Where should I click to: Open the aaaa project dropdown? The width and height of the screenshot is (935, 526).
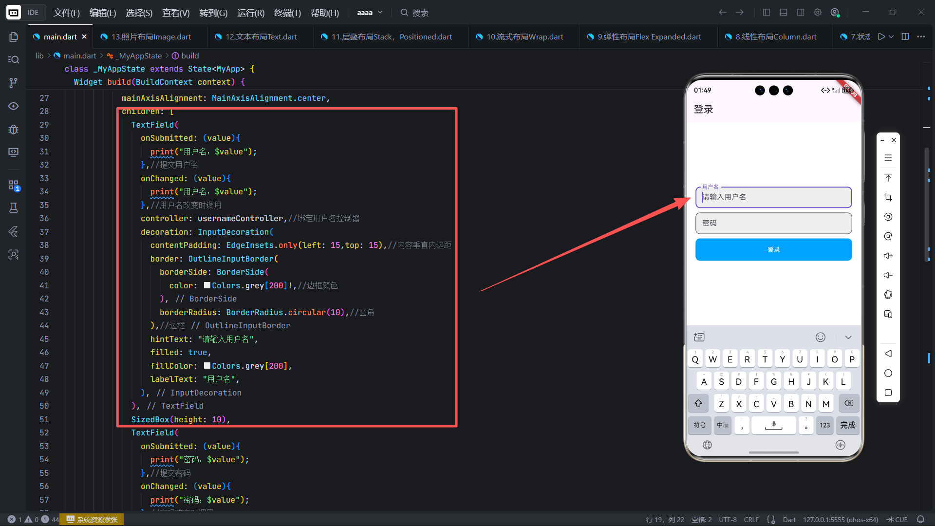click(x=370, y=13)
